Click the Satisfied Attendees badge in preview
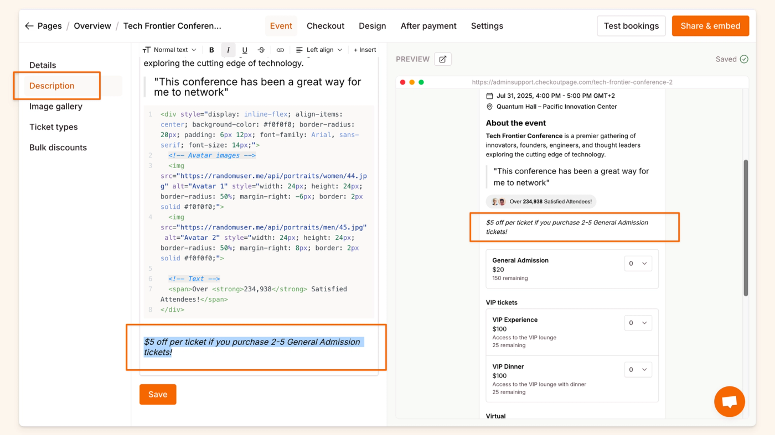 coord(541,202)
